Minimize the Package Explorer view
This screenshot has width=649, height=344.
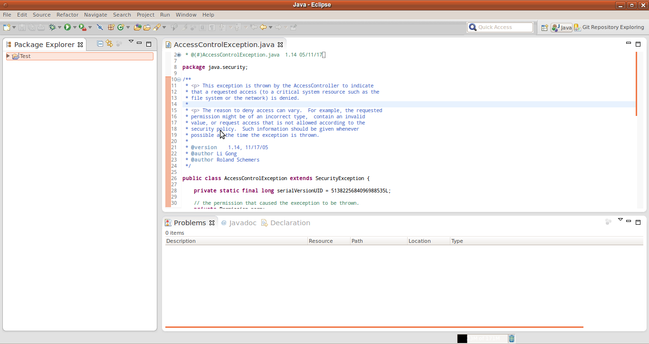click(x=139, y=43)
